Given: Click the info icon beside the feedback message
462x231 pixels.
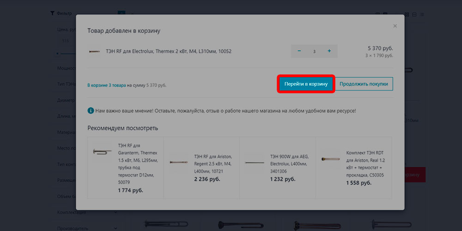Looking at the screenshot, I should click(x=91, y=111).
